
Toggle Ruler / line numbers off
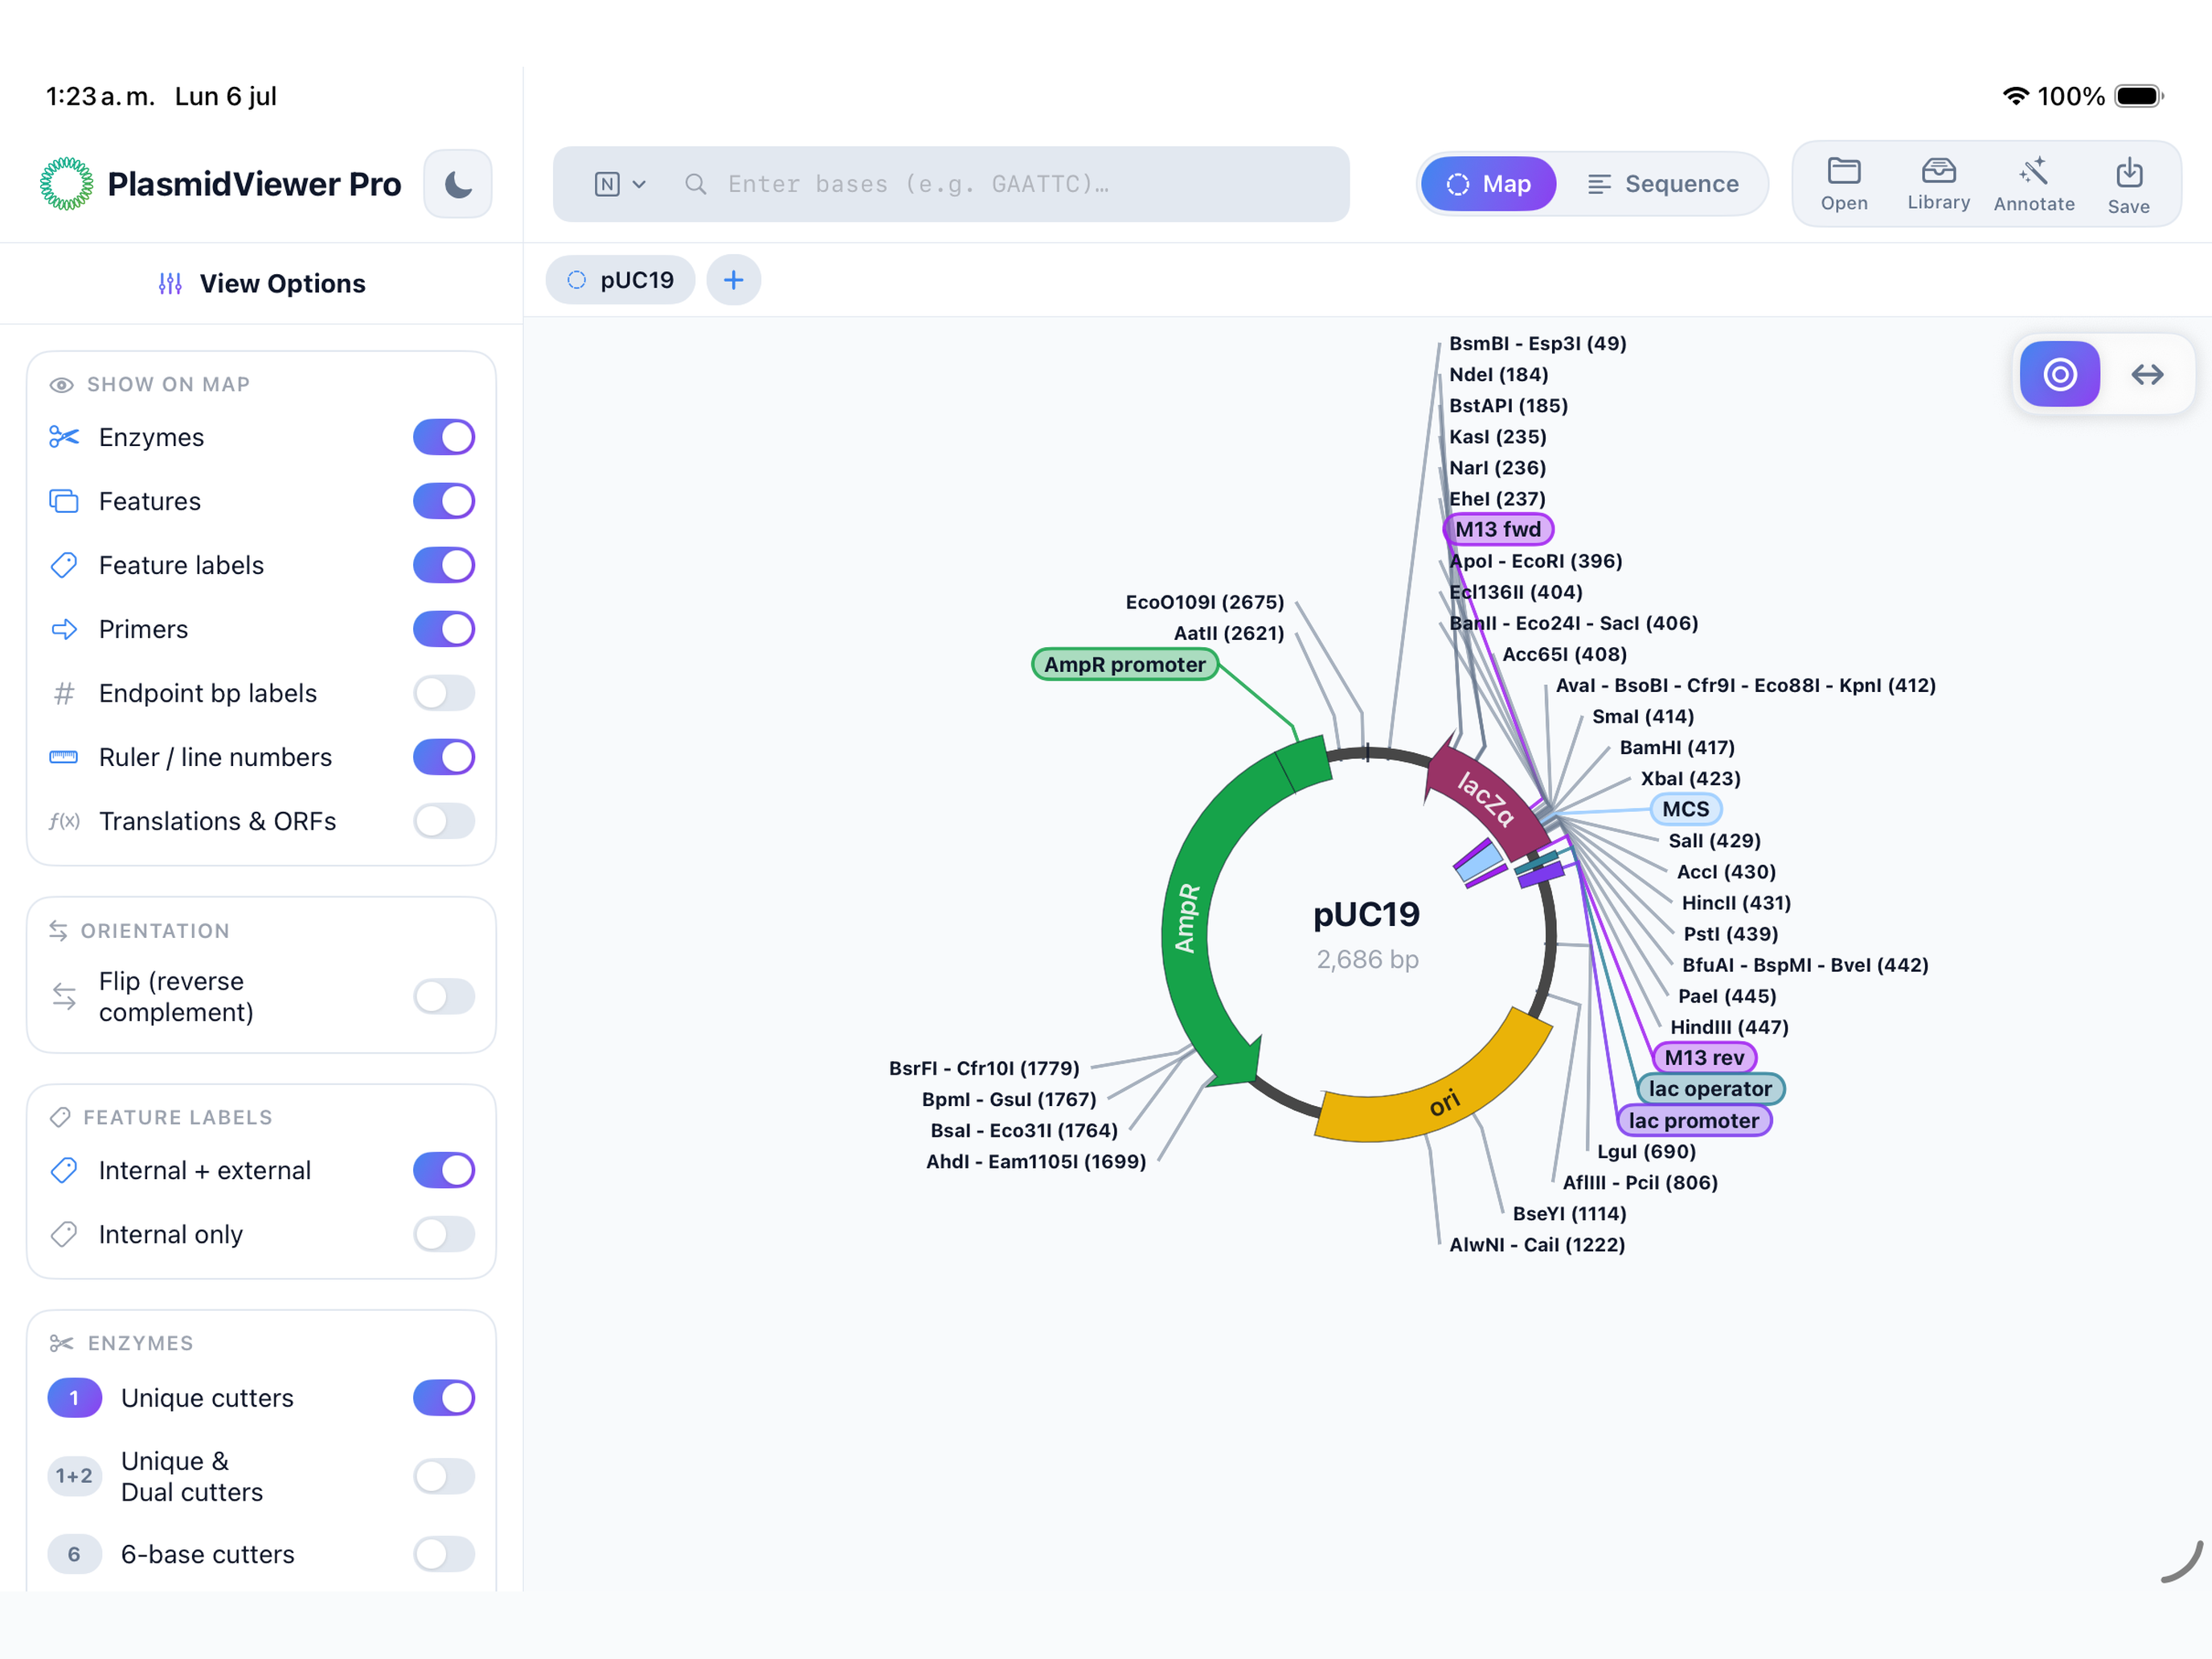pyautogui.click(x=444, y=757)
